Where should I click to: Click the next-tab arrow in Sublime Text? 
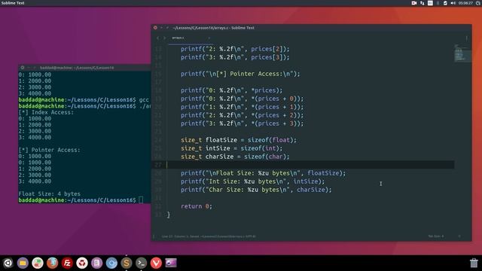click(x=164, y=38)
